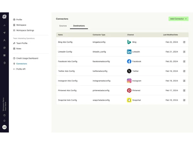Screen dimensions: 193x145
Task: Select 'Snapchat Ads Config' name cell
Action: pos(68,100)
